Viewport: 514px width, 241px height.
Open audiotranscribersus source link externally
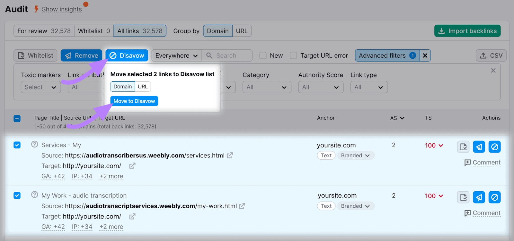click(x=230, y=155)
